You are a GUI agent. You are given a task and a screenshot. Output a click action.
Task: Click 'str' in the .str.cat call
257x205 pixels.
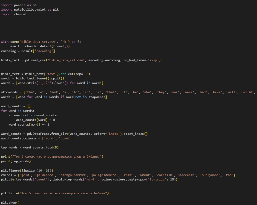click(63, 74)
